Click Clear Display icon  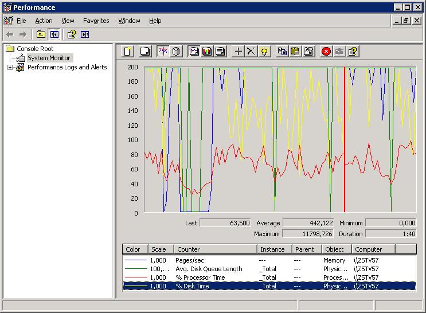click(x=145, y=52)
